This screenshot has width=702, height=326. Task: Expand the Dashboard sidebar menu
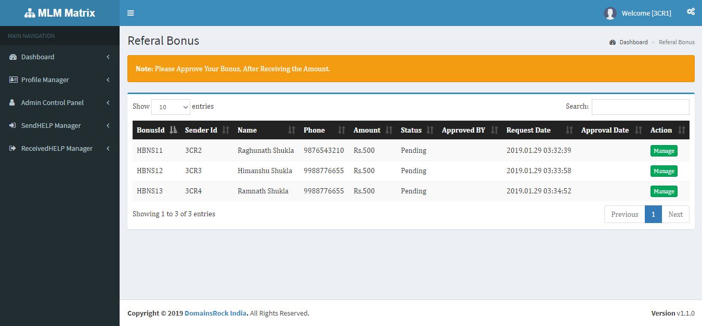click(59, 57)
